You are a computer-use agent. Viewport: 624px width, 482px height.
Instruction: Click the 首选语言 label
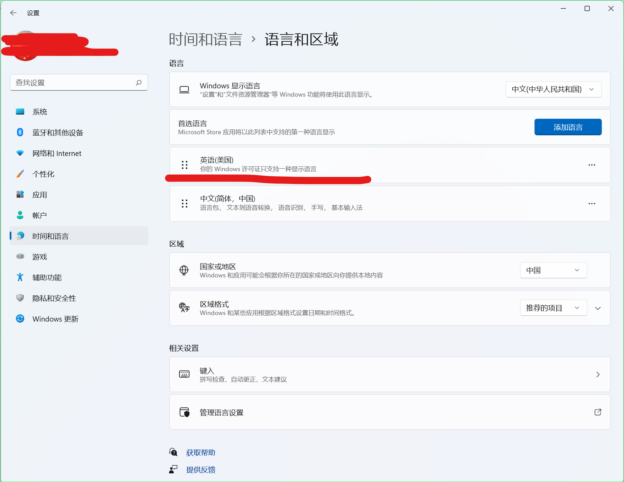pyautogui.click(x=193, y=123)
